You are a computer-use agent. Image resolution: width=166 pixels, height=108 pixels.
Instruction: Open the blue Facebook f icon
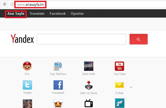click(58, 85)
